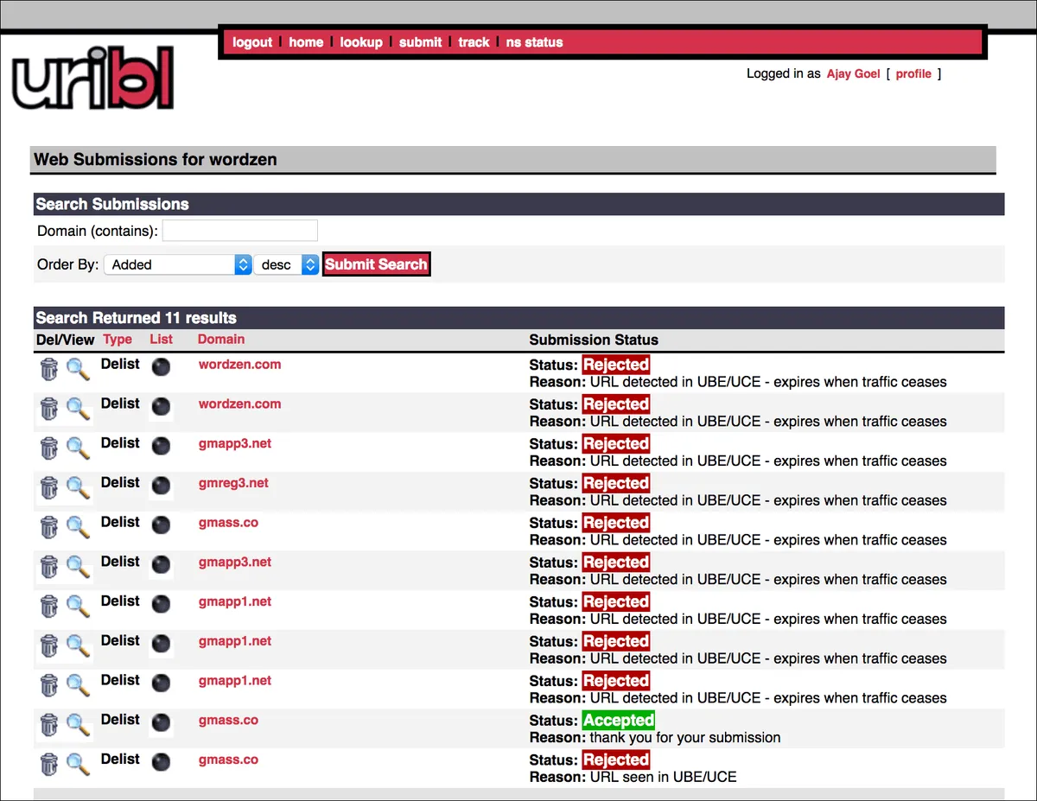
Task: Open the topmost wordzen.com domain link
Action: coord(239,365)
